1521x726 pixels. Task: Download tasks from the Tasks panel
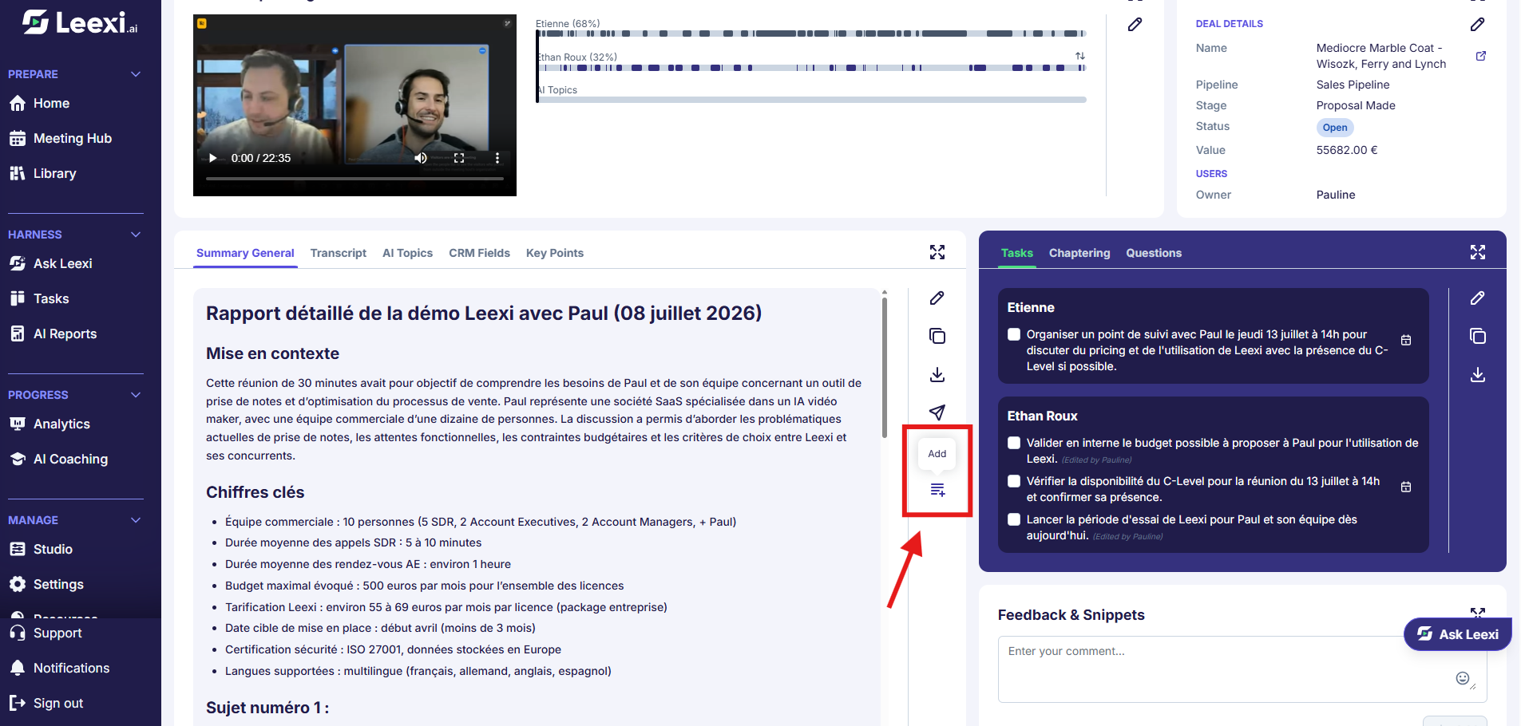point(1478,374)
